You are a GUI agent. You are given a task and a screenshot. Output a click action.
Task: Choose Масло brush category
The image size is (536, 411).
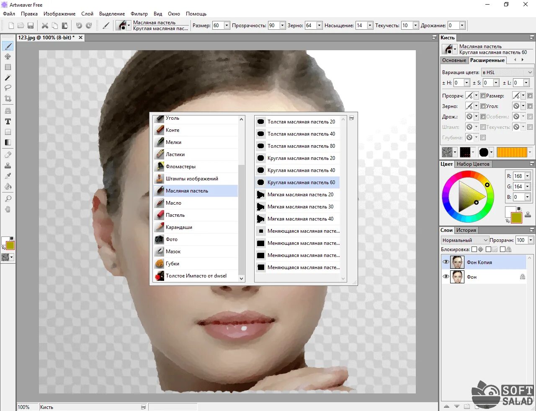pyautogui.click(x=195, y=203)
